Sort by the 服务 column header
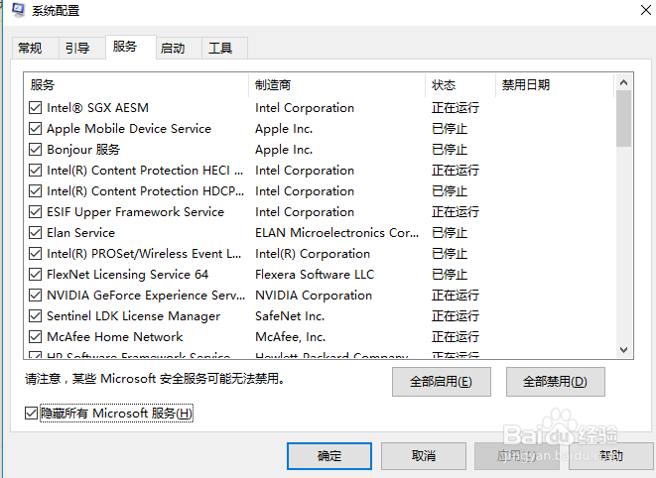This screenshot has width=656, height=478. point(136,85)
